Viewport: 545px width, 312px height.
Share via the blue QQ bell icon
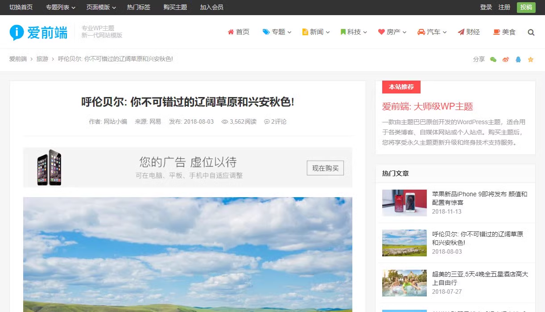point(518,59)
